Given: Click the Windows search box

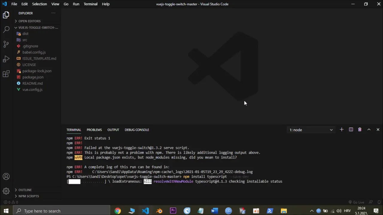Looking at the screenshot, I should coord(61,211).
